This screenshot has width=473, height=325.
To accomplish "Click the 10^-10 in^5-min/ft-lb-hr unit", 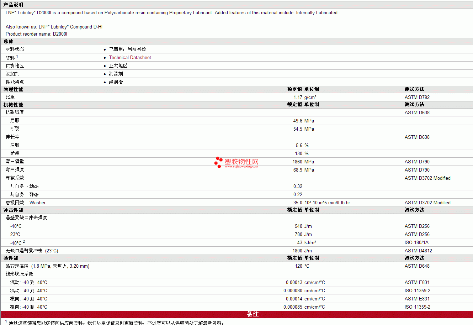I will tap(327, 203).
